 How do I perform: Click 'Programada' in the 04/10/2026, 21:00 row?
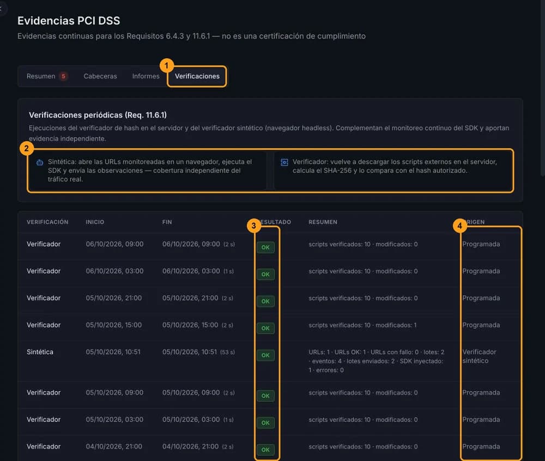(481, 446)
